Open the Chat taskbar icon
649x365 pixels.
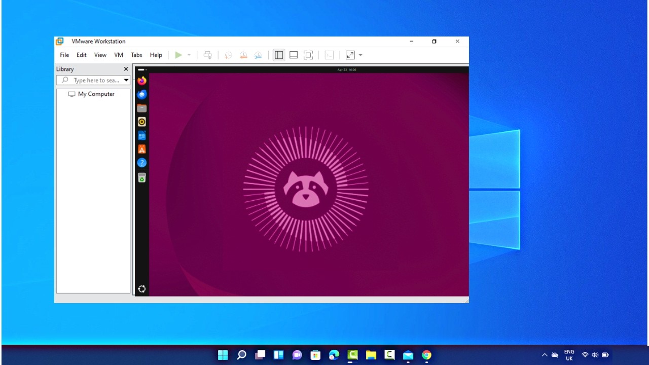coord(297,355)
